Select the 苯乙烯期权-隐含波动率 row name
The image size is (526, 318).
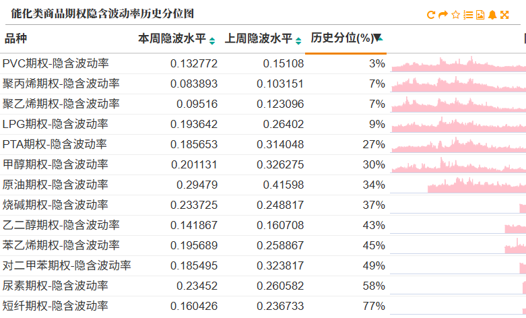pyautogui.click(x=61, y=245)
